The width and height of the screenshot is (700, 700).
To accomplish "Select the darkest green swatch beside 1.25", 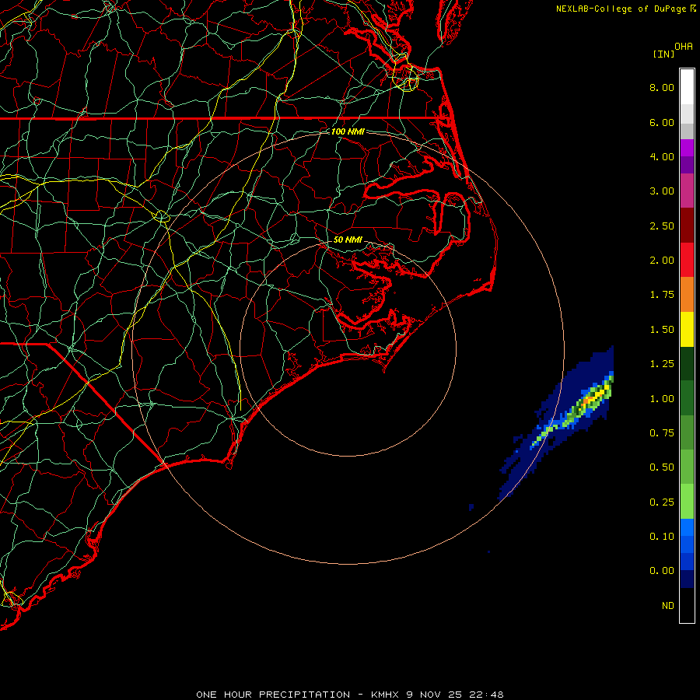I will point(687,363).
